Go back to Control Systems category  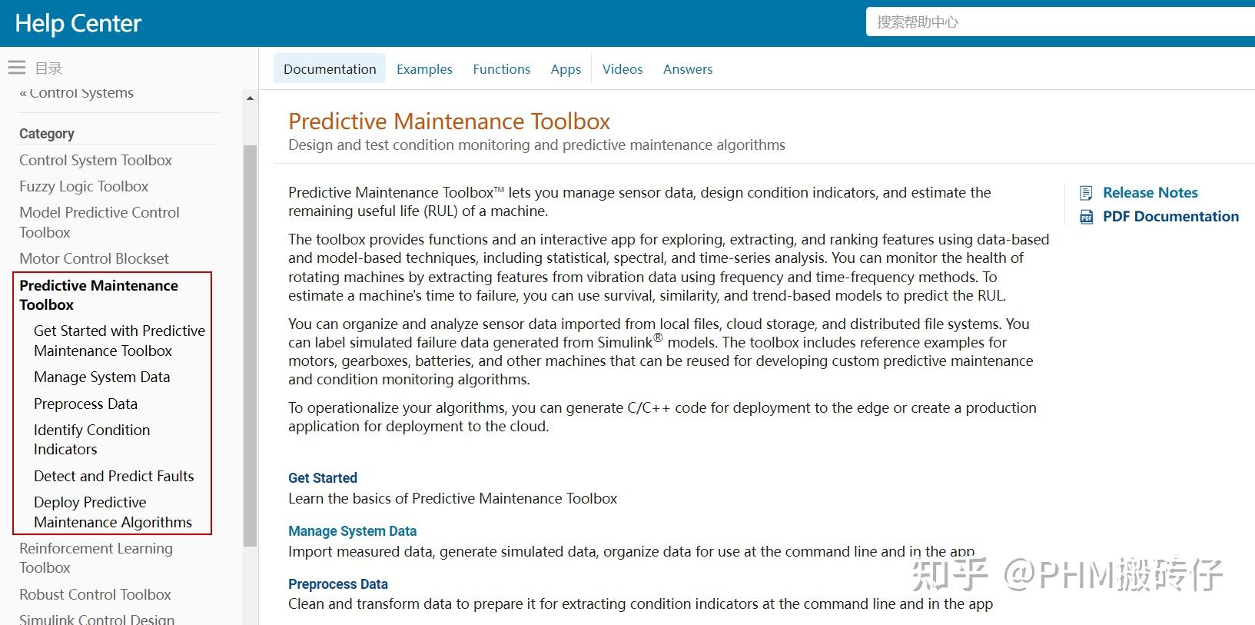click(x=77, y=92)
